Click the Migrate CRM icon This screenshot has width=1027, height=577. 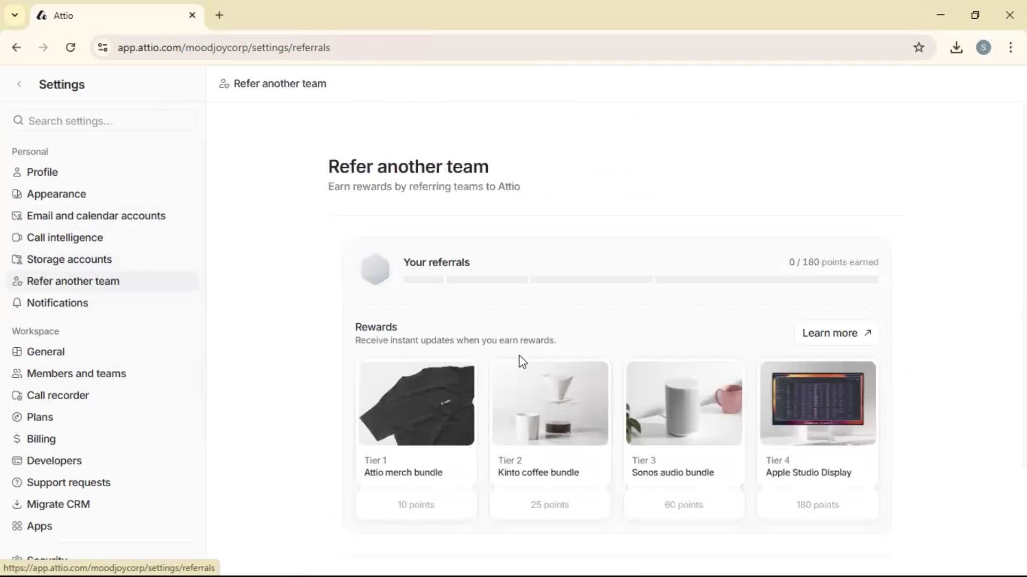(x=18, y=504)
